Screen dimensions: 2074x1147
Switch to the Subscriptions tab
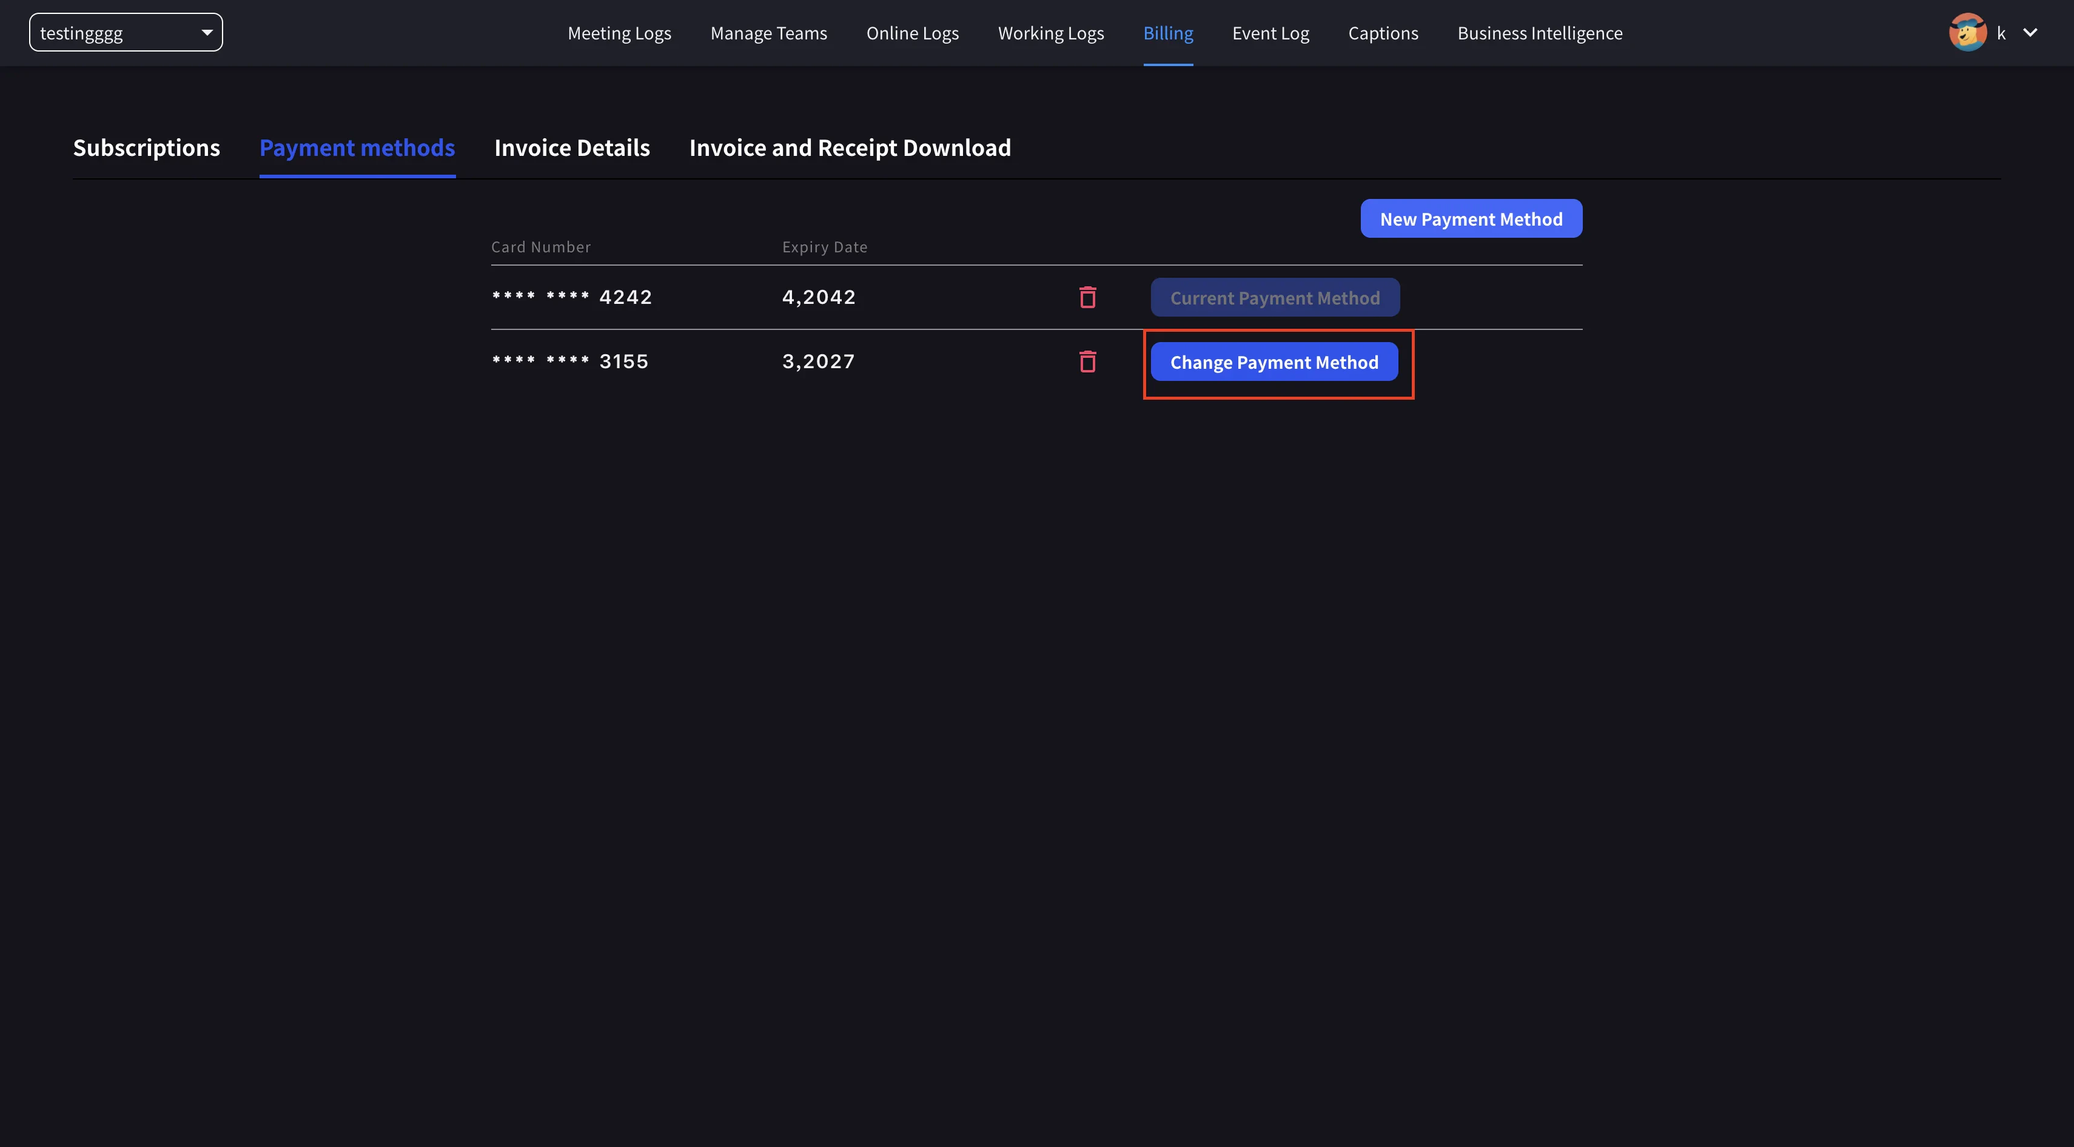click(x=147, y=147)
